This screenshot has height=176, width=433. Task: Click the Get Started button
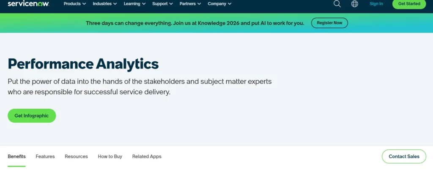pos(409,4)
